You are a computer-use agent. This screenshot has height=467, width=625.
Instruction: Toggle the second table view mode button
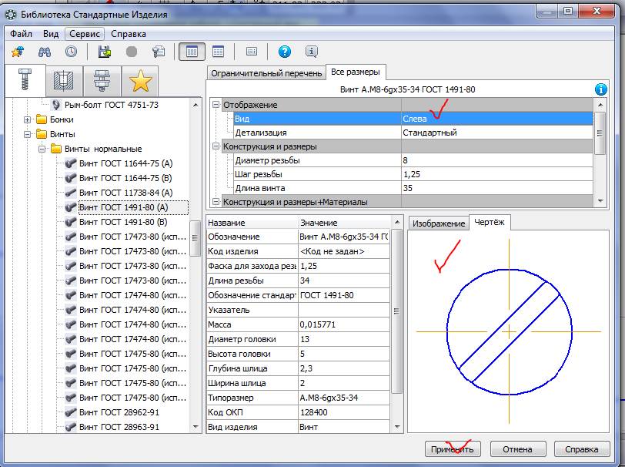tap(218, 52)
